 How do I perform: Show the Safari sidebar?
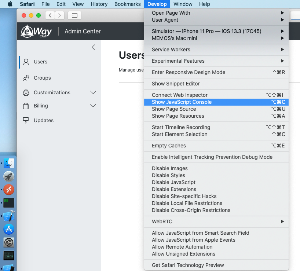[74, 15]
